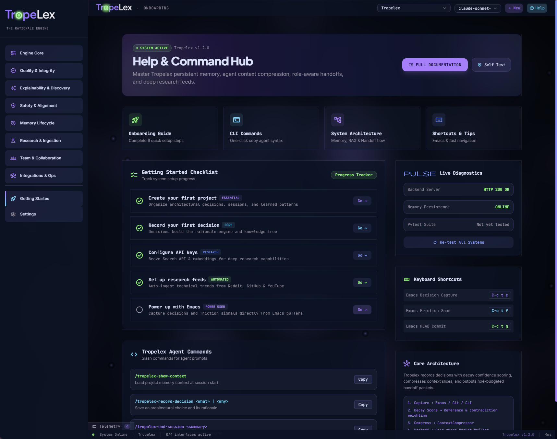Select Memory Lifecycle in the sidebar

click(44, 123)
